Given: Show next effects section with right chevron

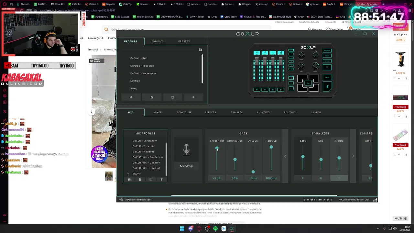Looking at the screenshot, I should click(353, 156).
